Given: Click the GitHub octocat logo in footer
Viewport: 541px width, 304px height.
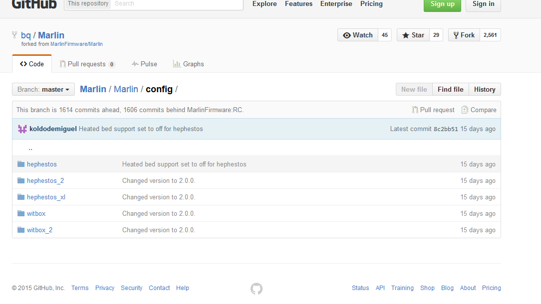Looking at the screenshot, I should click(257, 289).
